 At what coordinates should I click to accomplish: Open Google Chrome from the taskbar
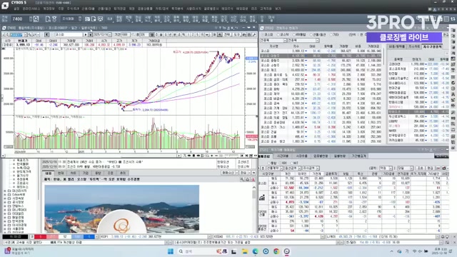276,251
